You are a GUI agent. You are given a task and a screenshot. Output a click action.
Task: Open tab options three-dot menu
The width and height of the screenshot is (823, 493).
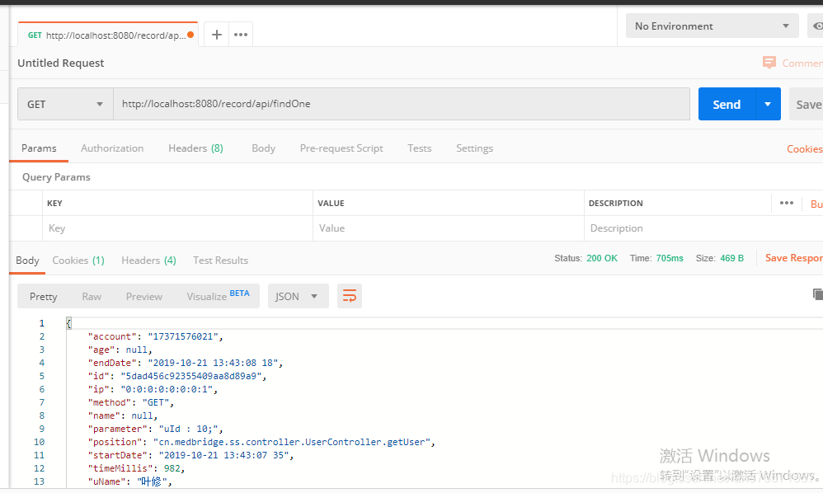[241, 35]
